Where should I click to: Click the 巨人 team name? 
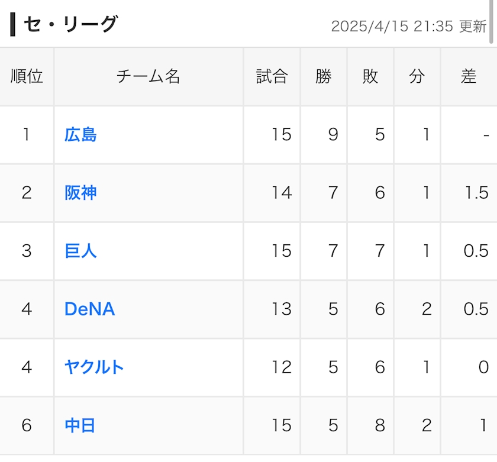click(80, 251)
